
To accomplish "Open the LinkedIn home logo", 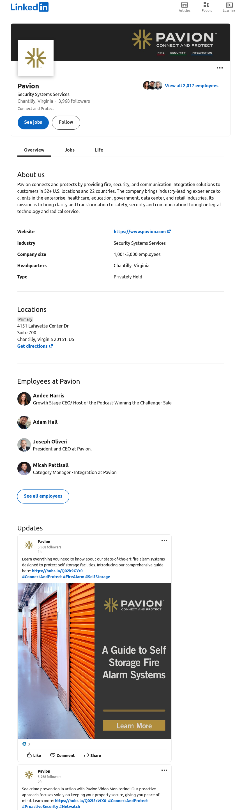I will (29, 7).
